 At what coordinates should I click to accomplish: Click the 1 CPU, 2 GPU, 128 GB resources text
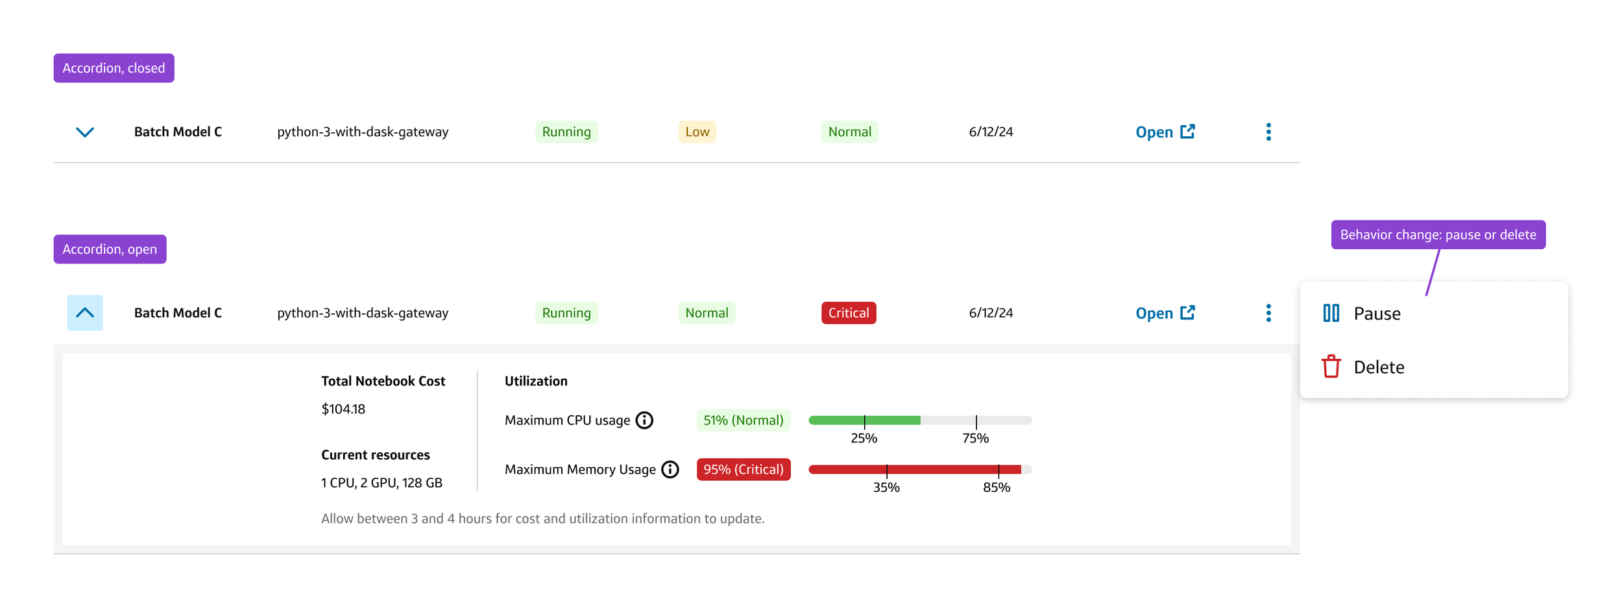[x=381, y=483]
